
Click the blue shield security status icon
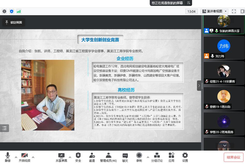pos(11,11)
